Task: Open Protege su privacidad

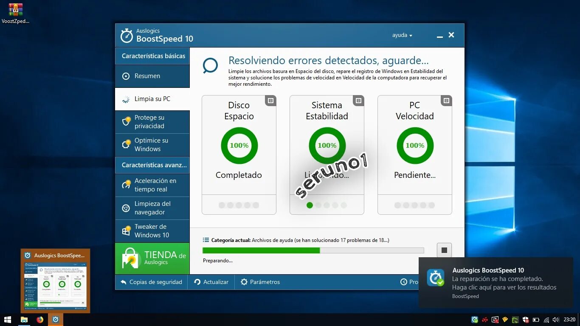Action: (x=152, y=122)
